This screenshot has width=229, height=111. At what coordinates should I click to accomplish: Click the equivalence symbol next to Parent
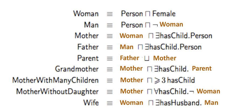110,59
